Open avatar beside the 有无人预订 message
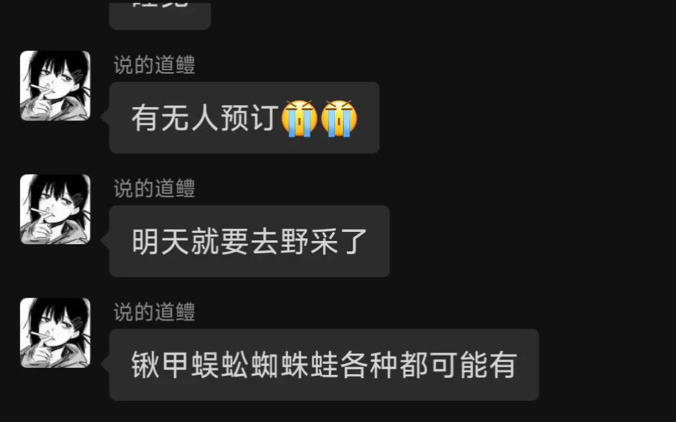 [55, 86]
